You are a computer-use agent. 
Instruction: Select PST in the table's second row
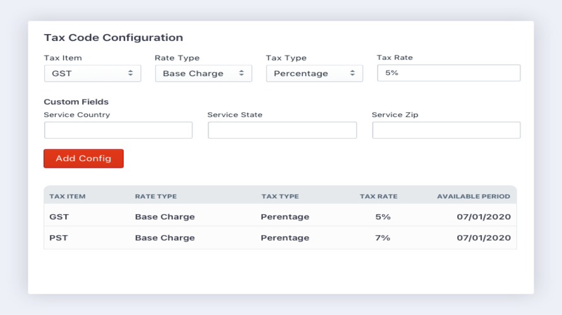click(x=59, y=238)
